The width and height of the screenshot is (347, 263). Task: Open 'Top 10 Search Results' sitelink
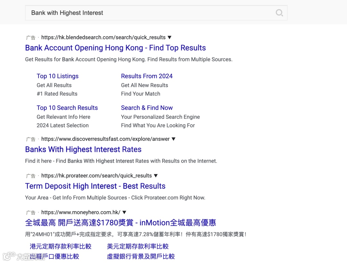pos(67,108)
